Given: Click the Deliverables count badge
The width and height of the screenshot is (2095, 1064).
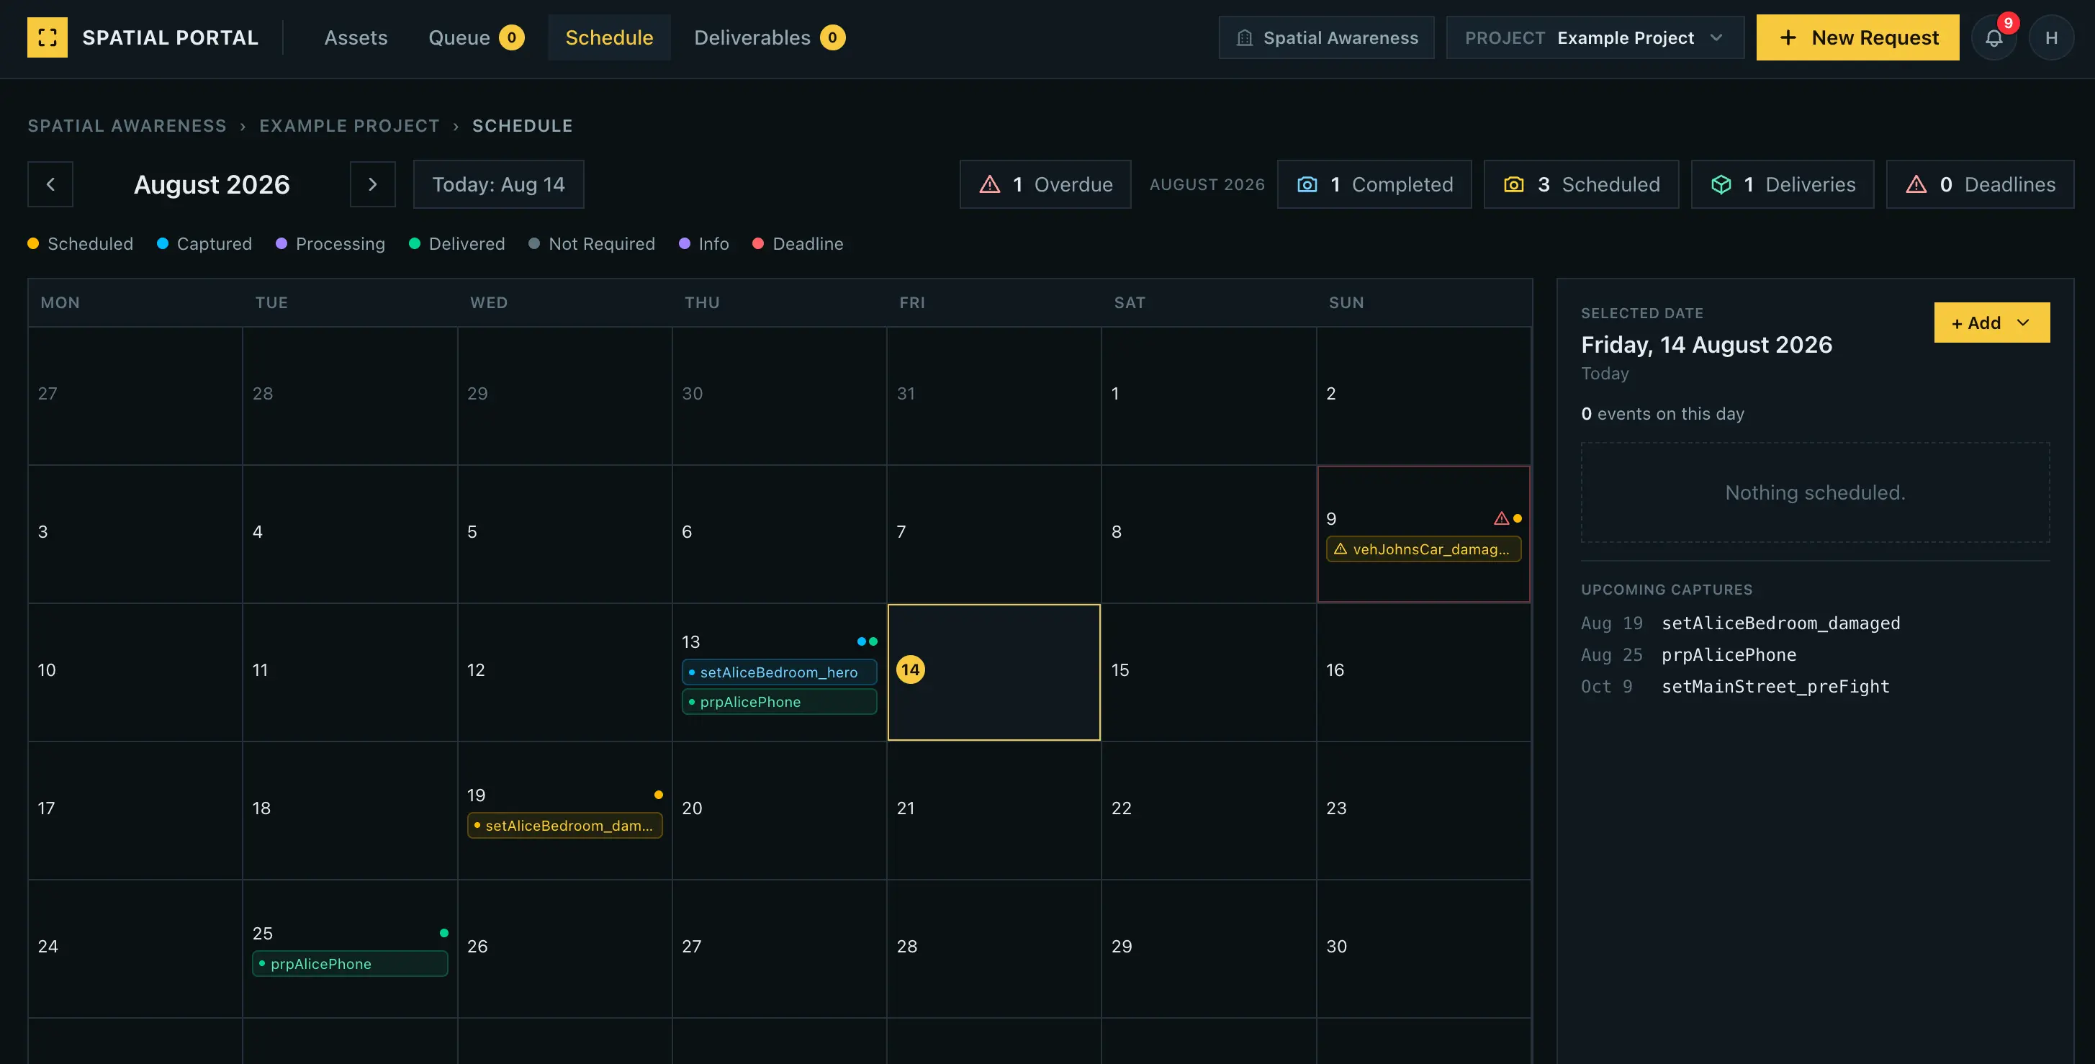Looking at the screenshot, I should (832, 37).
